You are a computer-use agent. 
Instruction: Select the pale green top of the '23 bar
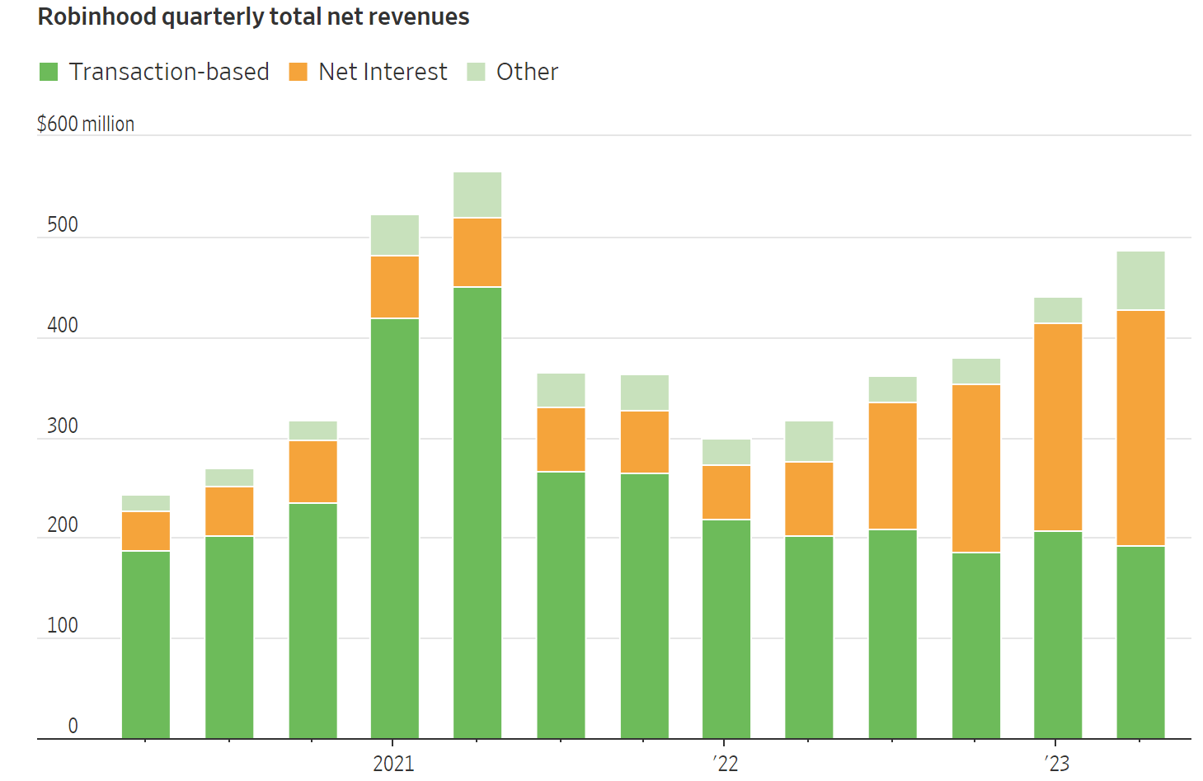coord(1058,310)
